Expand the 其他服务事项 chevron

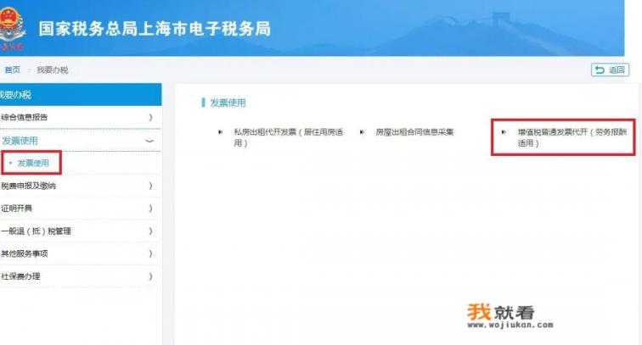150,253
